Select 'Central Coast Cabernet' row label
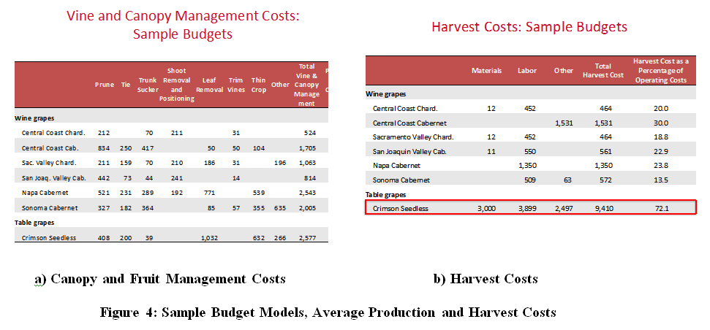The height and width of the screenshot is (330, 710). pyautogui.click(x=409, y=123)
